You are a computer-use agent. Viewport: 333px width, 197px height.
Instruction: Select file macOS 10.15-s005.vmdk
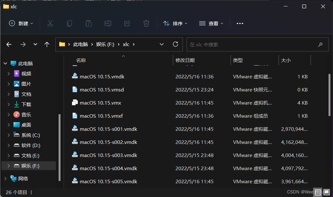(x=108, y=182)
